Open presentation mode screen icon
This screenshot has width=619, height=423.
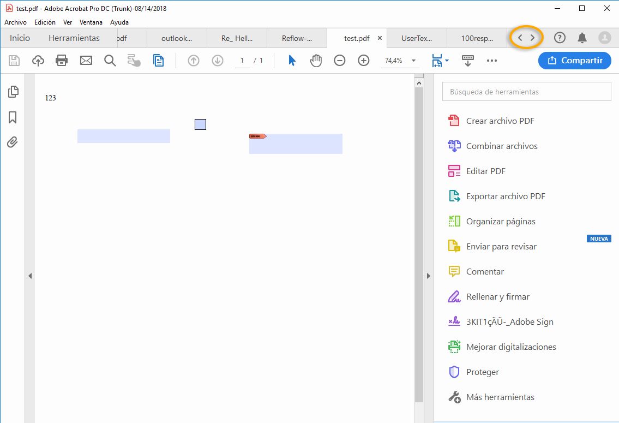(x=467, y=61)
